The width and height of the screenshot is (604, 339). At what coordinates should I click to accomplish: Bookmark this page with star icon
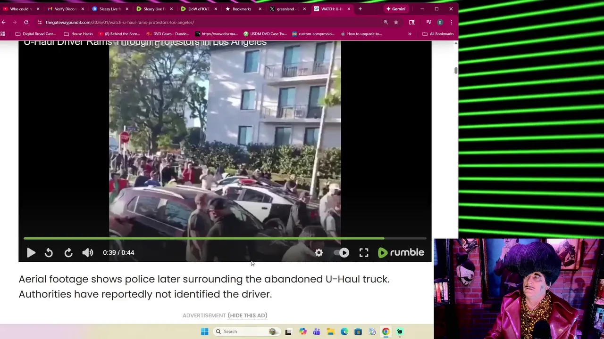pos(396,22)
